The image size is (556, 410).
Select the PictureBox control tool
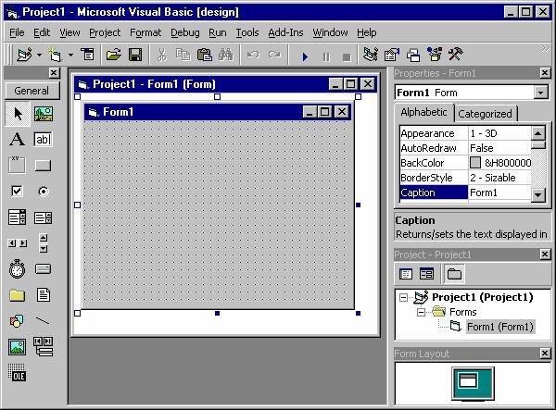coord(44,114)
